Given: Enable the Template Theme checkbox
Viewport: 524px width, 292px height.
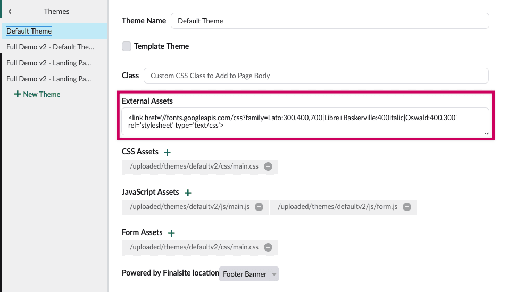Looking at the screenshot, I should pos(127,46).
